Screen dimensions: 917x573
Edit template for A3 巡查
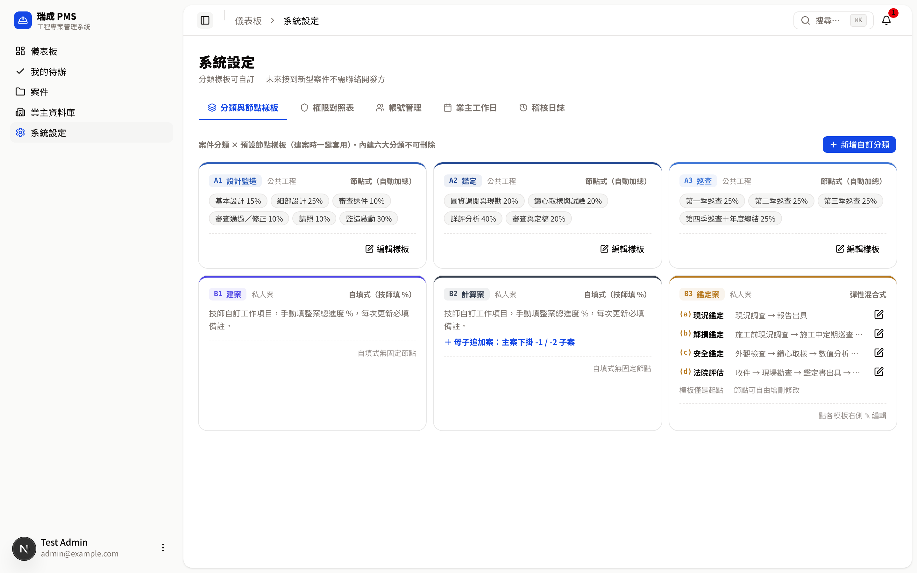point(857,249)
